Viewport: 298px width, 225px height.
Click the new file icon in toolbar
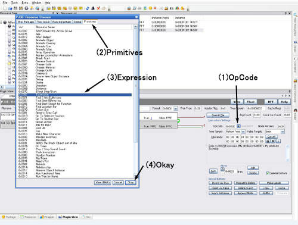5,8
